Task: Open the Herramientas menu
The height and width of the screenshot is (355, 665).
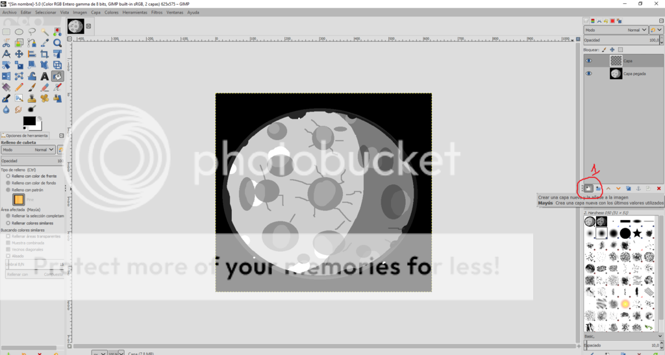Action: coord(135,12)
